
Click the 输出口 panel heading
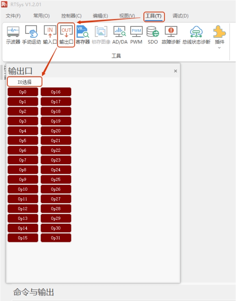(20, 71)
